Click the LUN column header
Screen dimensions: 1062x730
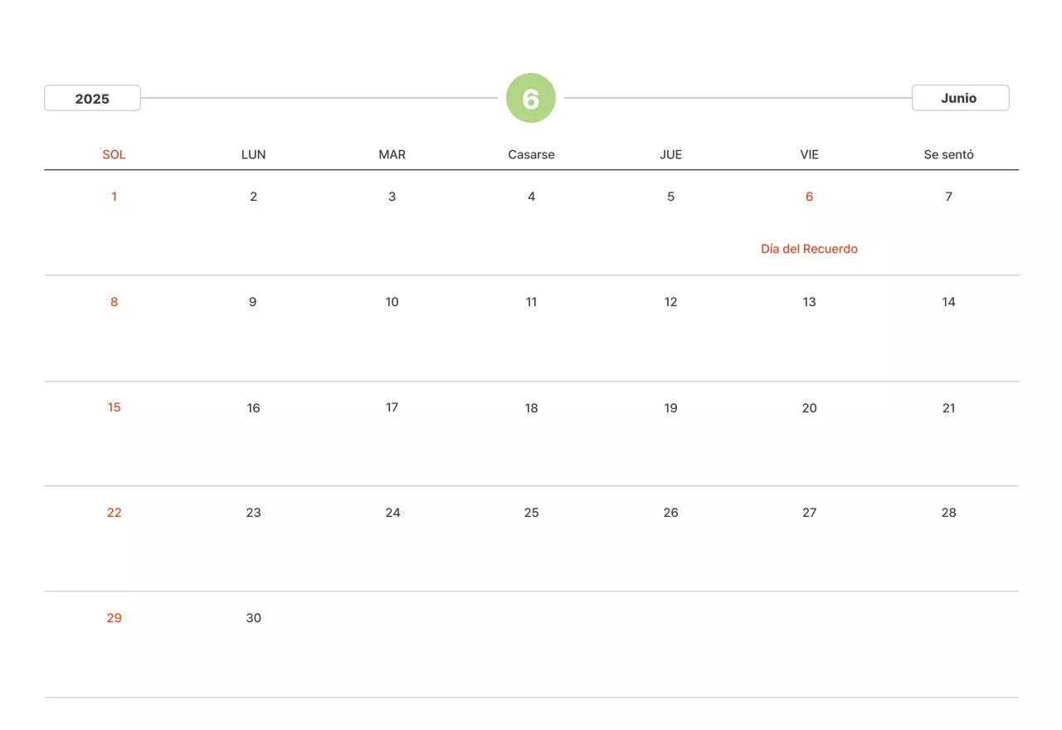[254, 154]
